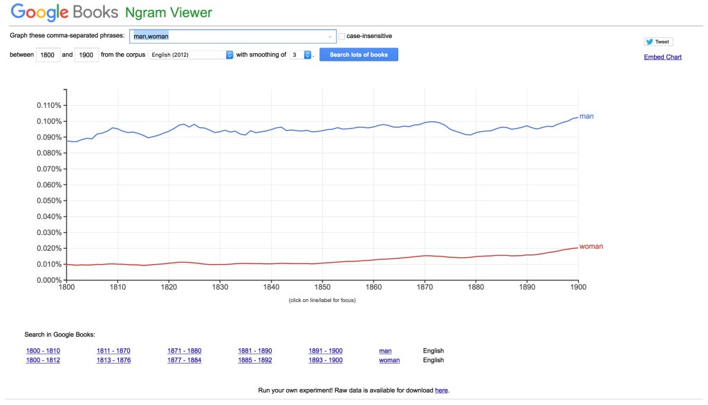
Task: Open the 1891 - 1900 search link
Action: [x=326, y=351]
